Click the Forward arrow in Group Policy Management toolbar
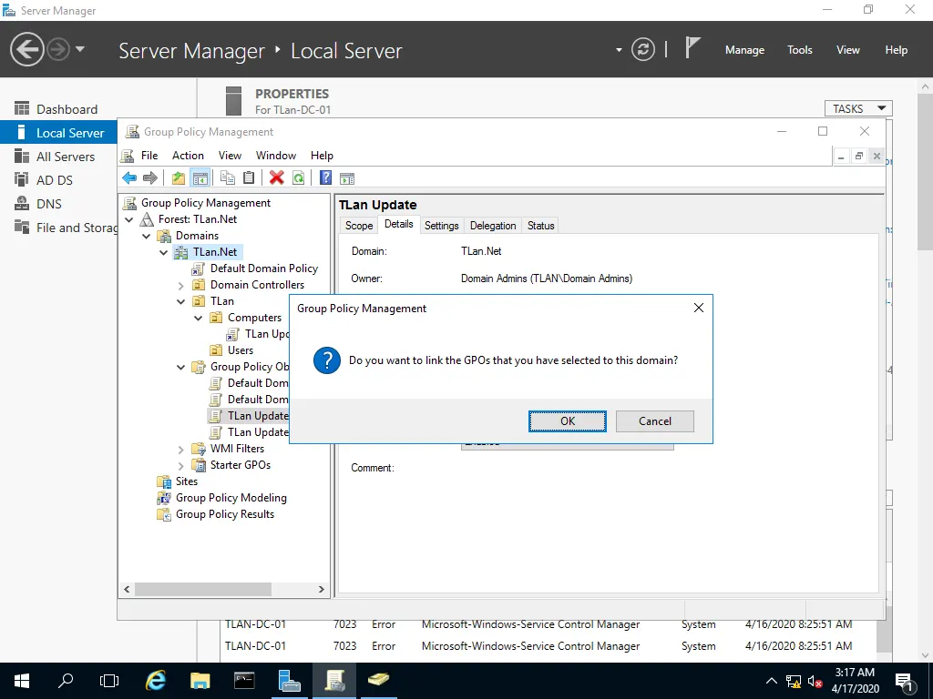Image resolution: width=933 pixels, height=699 pixels. (150, 177)
